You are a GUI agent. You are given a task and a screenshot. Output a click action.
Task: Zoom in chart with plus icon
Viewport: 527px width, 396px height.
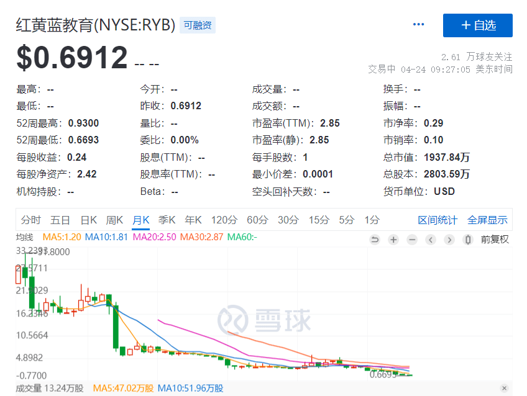pyautogui.click(x=393, y=240)
